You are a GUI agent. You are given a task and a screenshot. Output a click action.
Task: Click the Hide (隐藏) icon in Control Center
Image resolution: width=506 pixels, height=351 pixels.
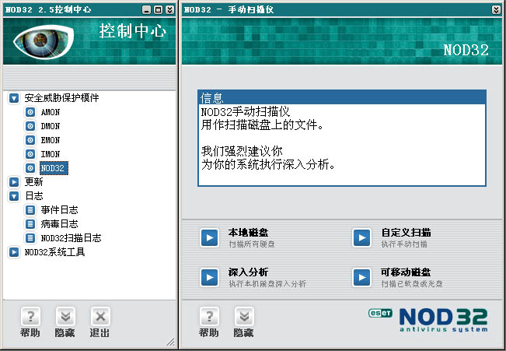65,317
